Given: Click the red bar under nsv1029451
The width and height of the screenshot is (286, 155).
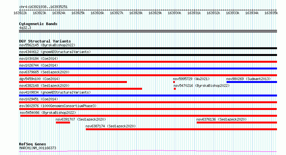Looking at the screenshot, I should (148, 102).
